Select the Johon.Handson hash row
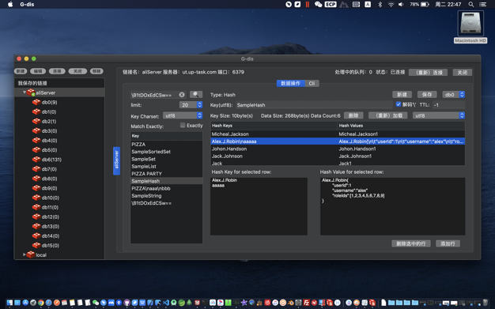 pyautogui.click(x=338, y=149)
